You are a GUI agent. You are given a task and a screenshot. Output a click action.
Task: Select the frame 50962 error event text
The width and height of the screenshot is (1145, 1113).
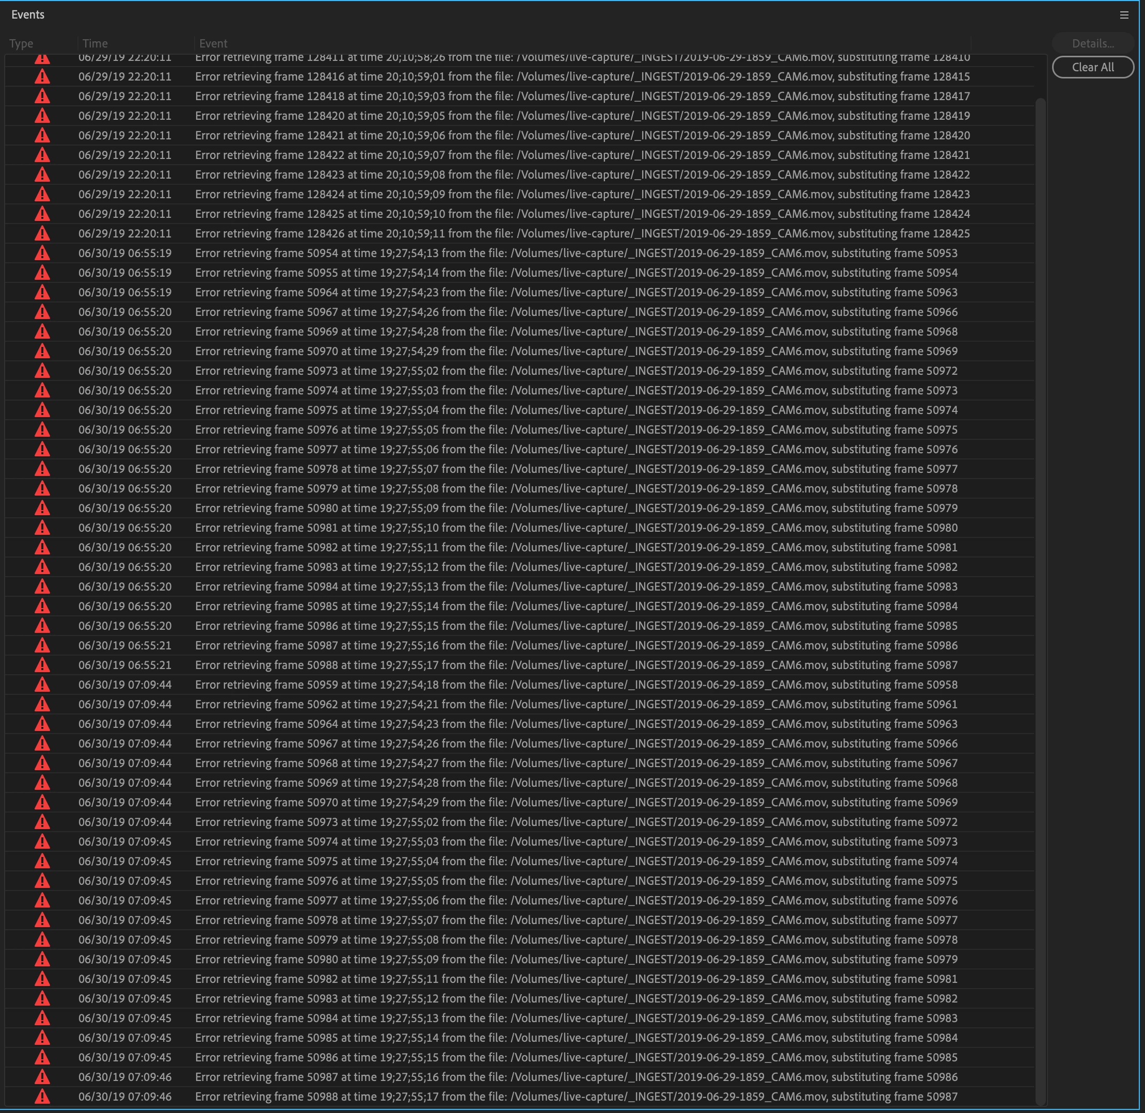(x=576, y=704)
